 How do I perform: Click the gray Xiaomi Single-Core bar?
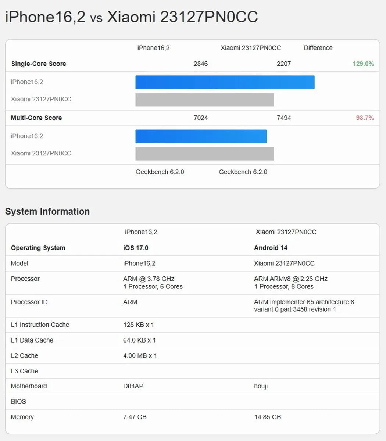click(x=204, y=100)
